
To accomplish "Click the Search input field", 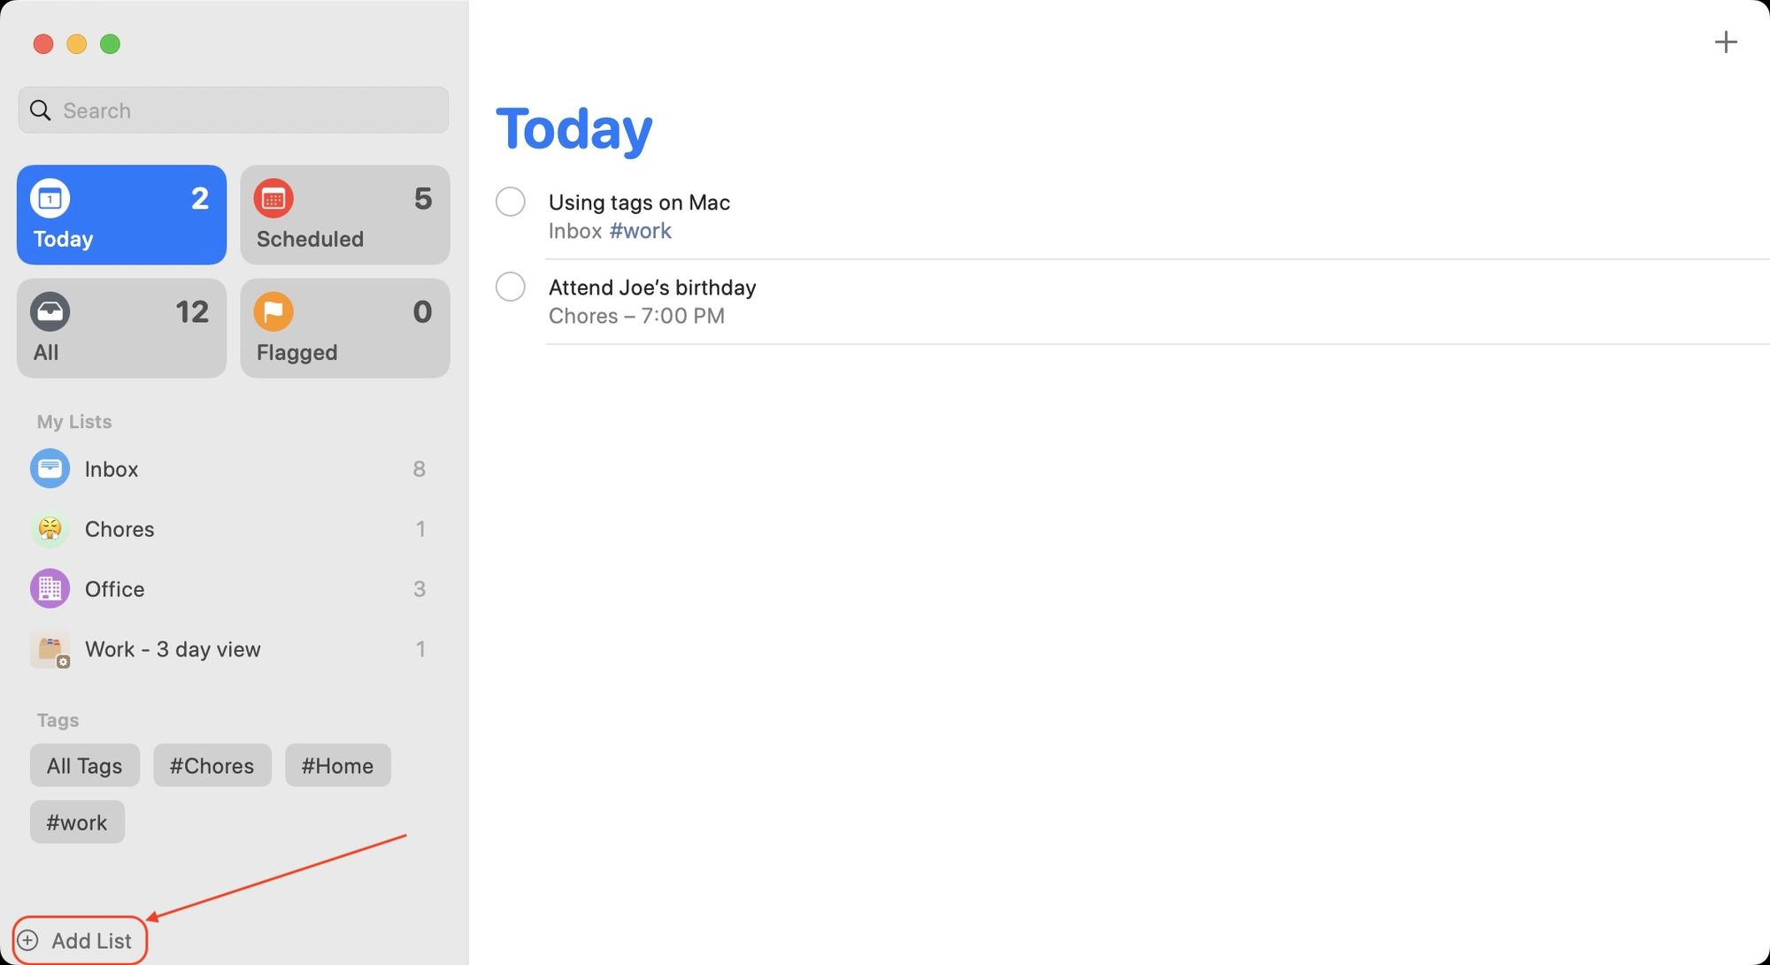I will [x=235, y=110].
